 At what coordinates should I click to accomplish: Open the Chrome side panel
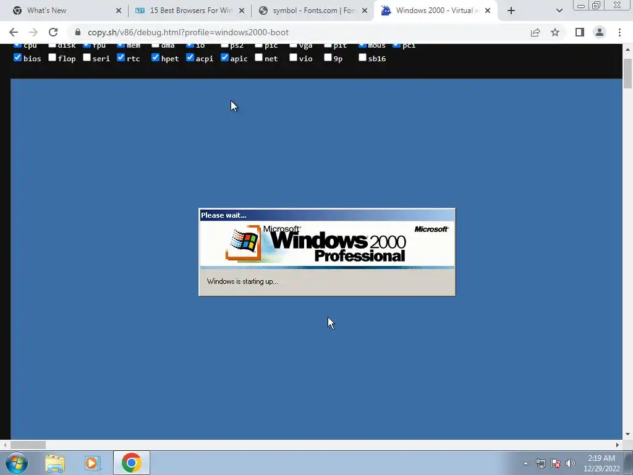(580, 32)
